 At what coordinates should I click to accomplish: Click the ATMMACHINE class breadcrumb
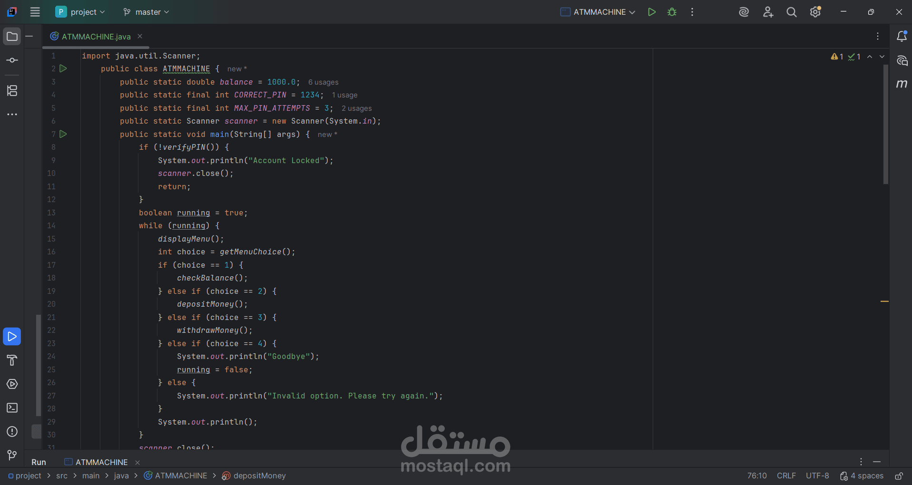pyautogui.click(x=176, y=475)
